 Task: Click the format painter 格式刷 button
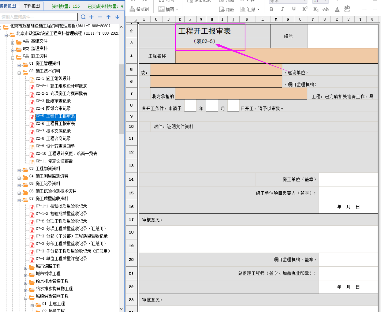point(139,9)
